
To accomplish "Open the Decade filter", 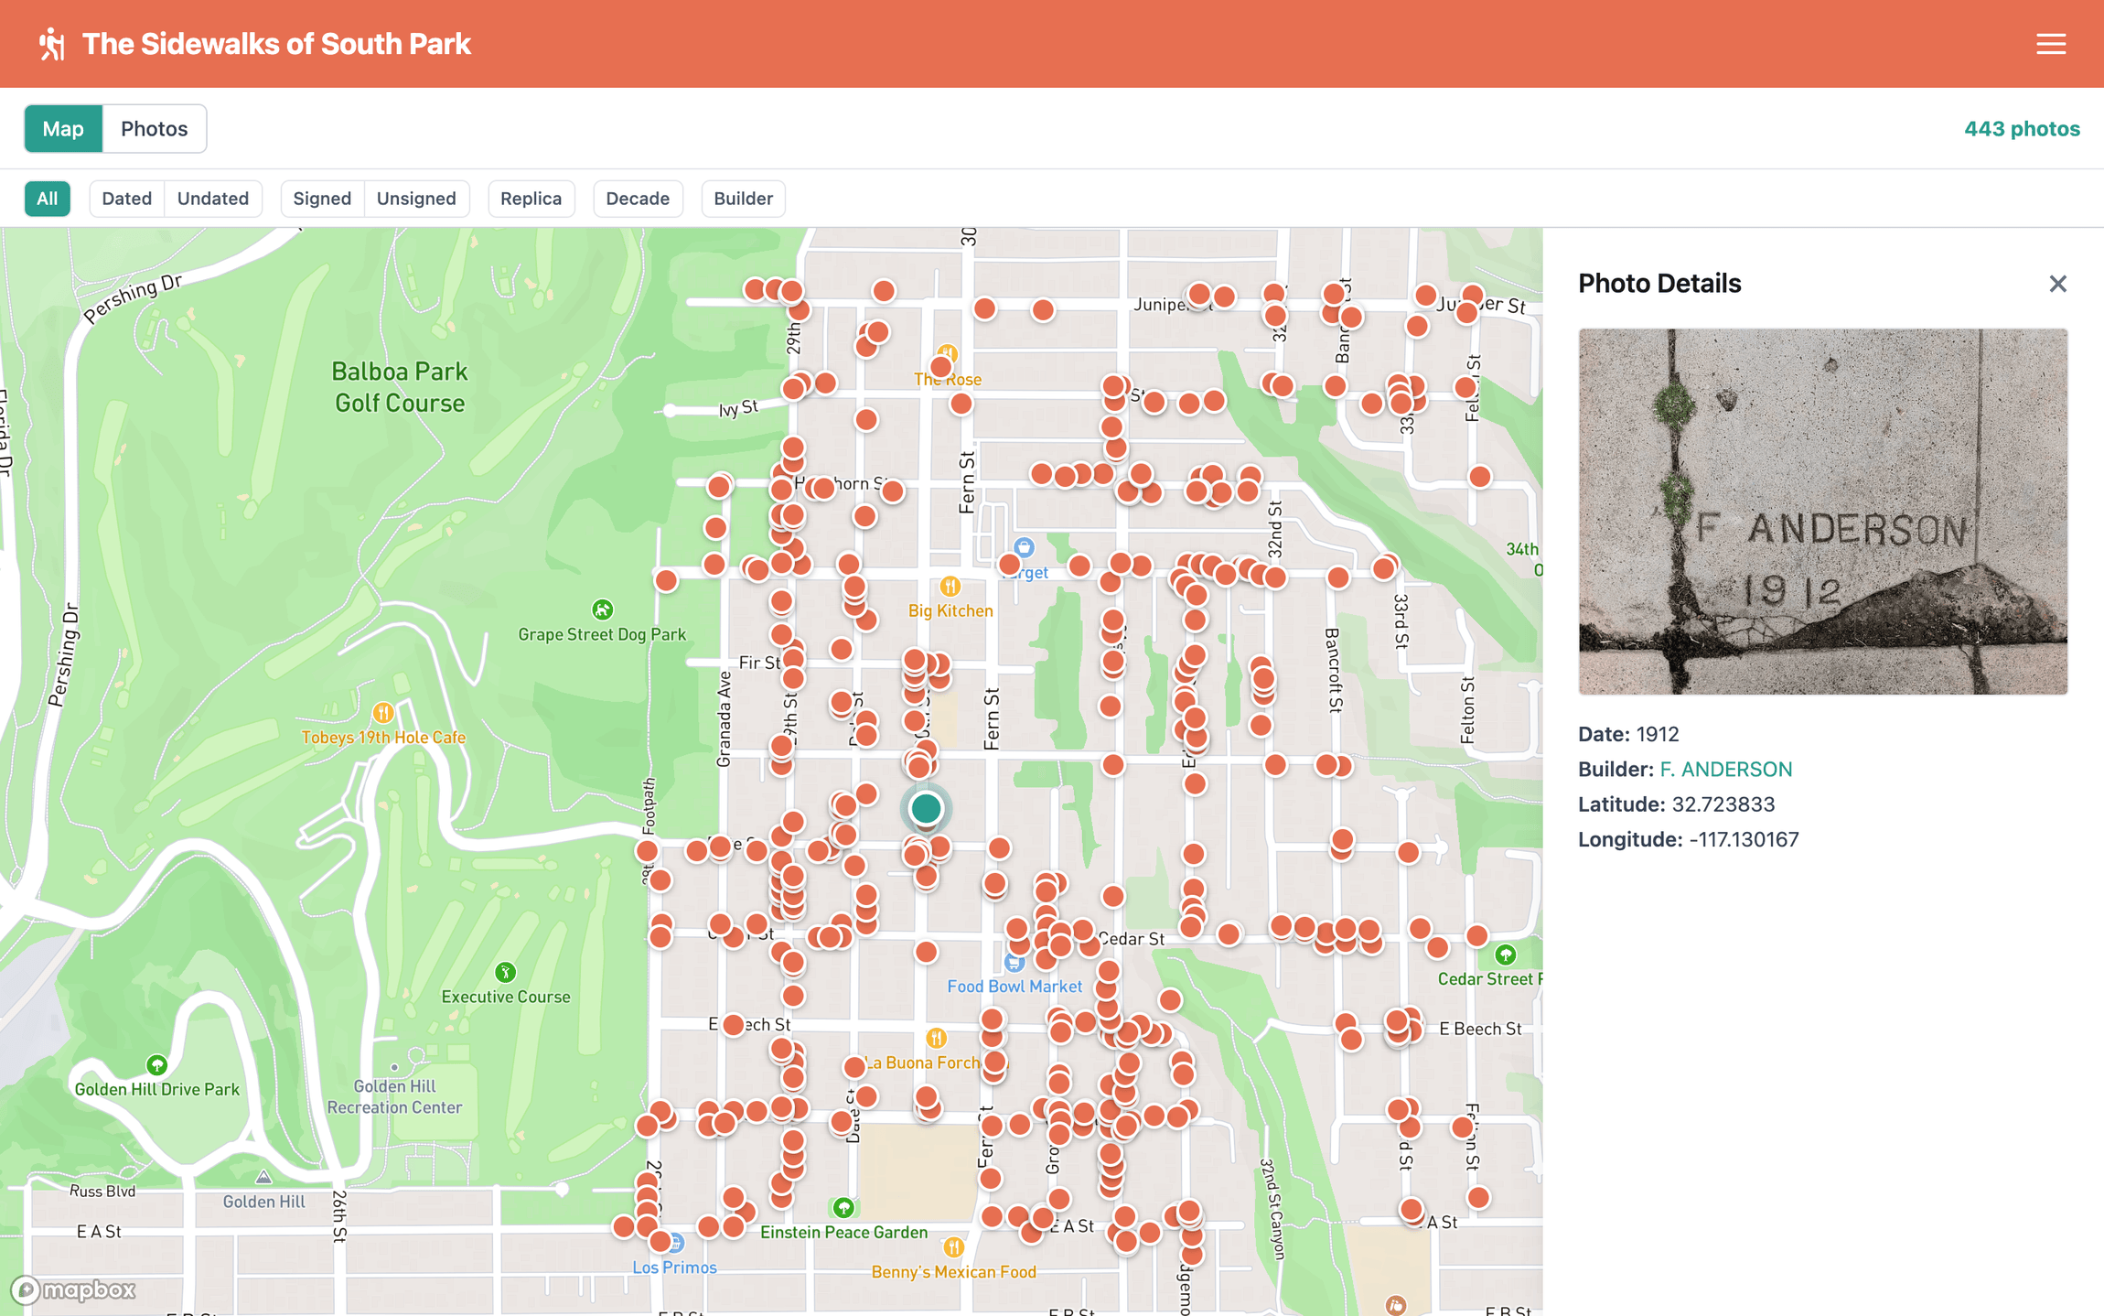I will click(x=638, y=199).
